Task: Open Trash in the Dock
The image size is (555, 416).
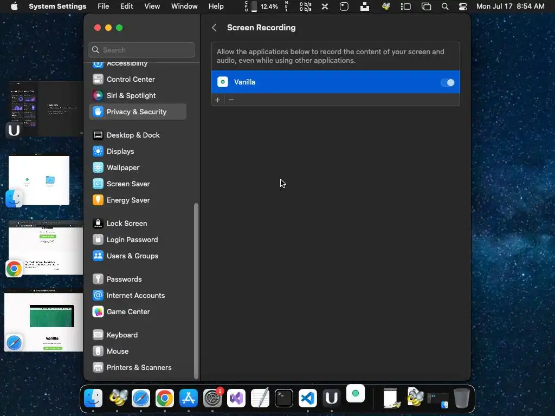Action: coord(462,398)
